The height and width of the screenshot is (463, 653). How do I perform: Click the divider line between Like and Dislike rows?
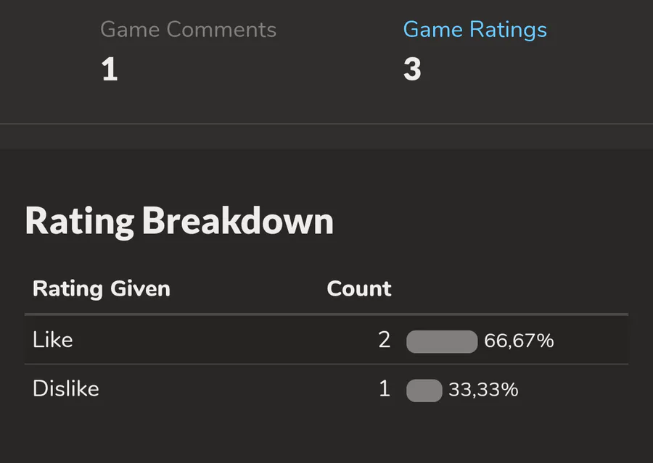click(x=326, y=364)
